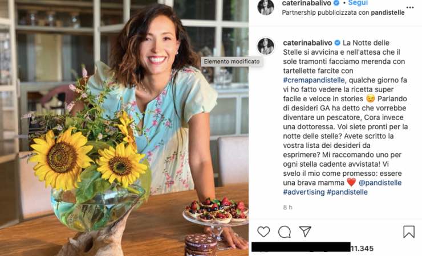Follow the account via Segui
Viewport: 422px width, 256px height.
[x=358, y=3]
